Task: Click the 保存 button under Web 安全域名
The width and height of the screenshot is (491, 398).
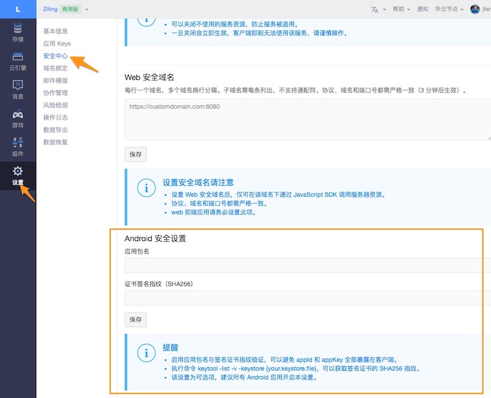Action: [x=136, y=155]
